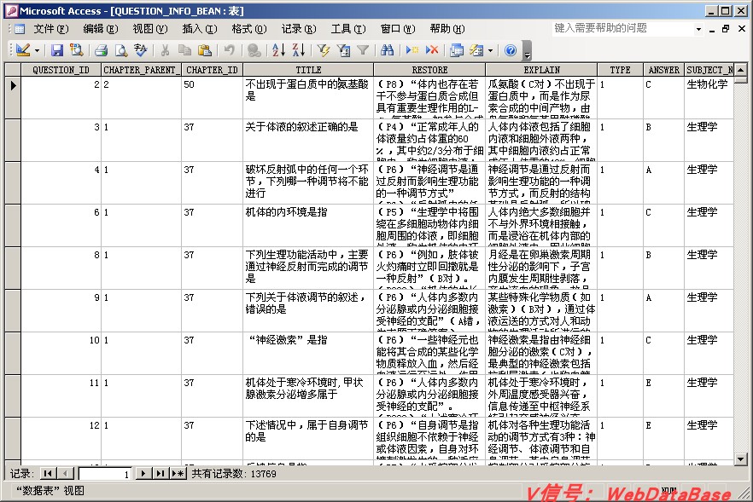Sort records descending with Z-A icon

point(299,50)
